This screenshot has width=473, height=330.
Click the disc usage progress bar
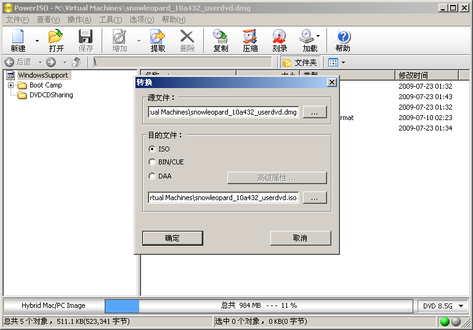[x=259, y=306]
